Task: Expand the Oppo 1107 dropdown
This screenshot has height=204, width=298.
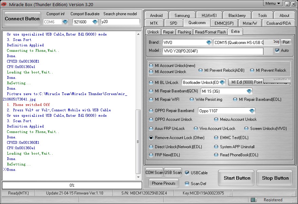Action: 252,111
